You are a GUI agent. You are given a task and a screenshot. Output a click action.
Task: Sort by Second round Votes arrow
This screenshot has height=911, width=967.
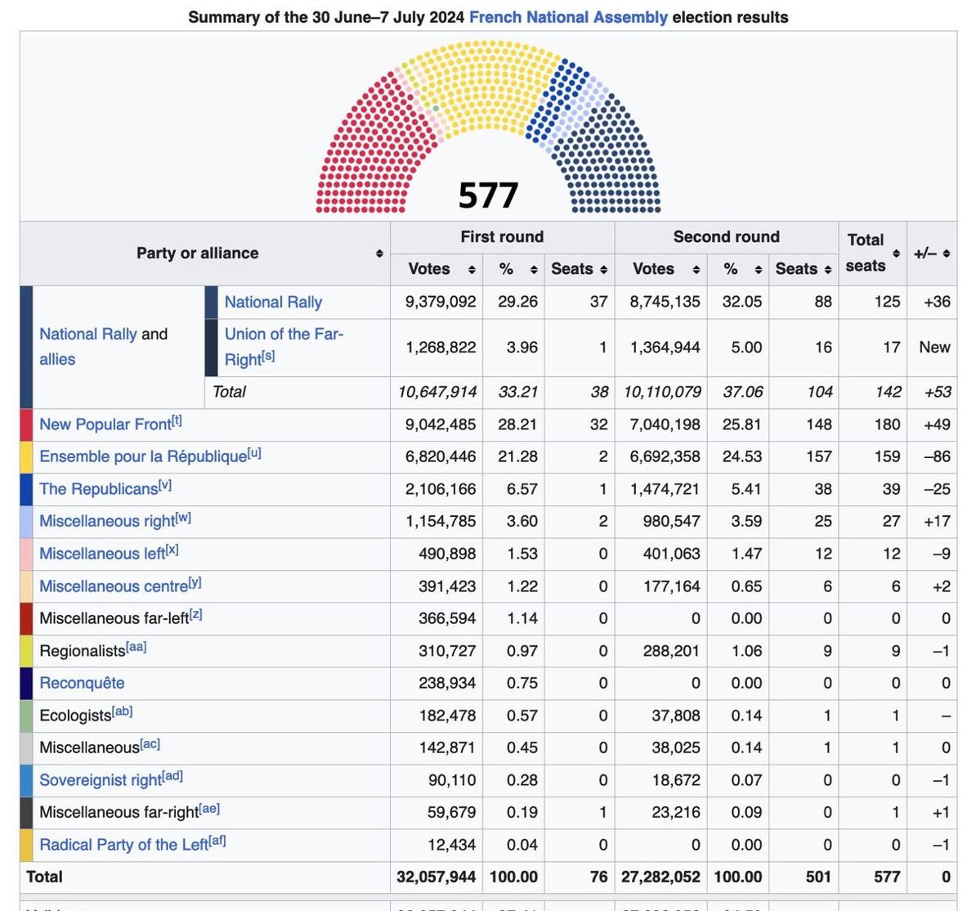[696, 270]
